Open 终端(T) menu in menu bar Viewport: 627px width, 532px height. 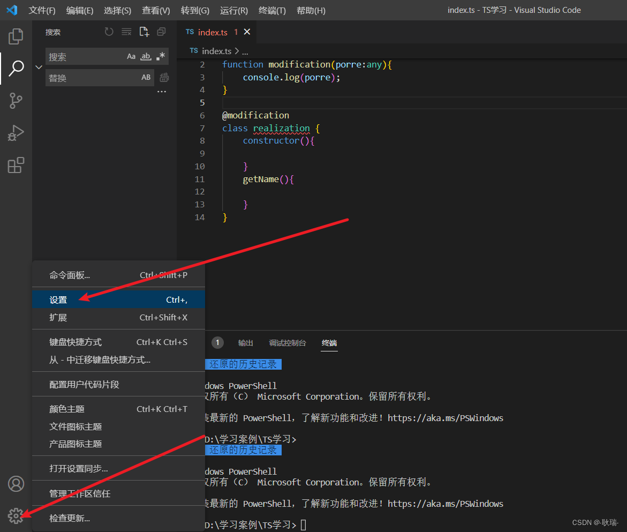pyautogui.click(x=272, y=10)
